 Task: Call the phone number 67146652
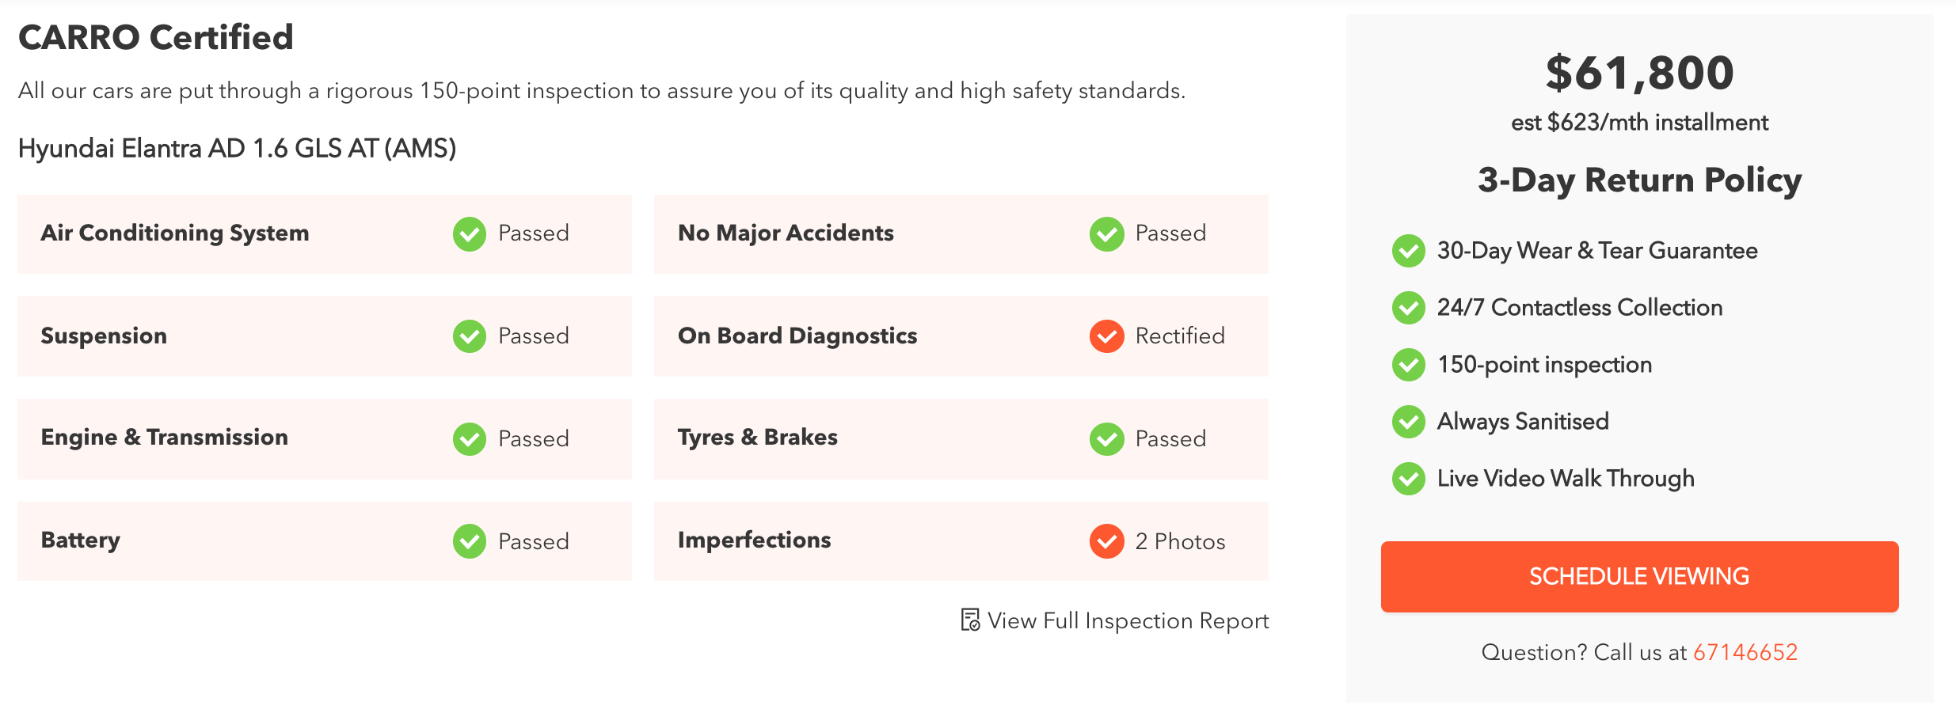point(1745,652)
